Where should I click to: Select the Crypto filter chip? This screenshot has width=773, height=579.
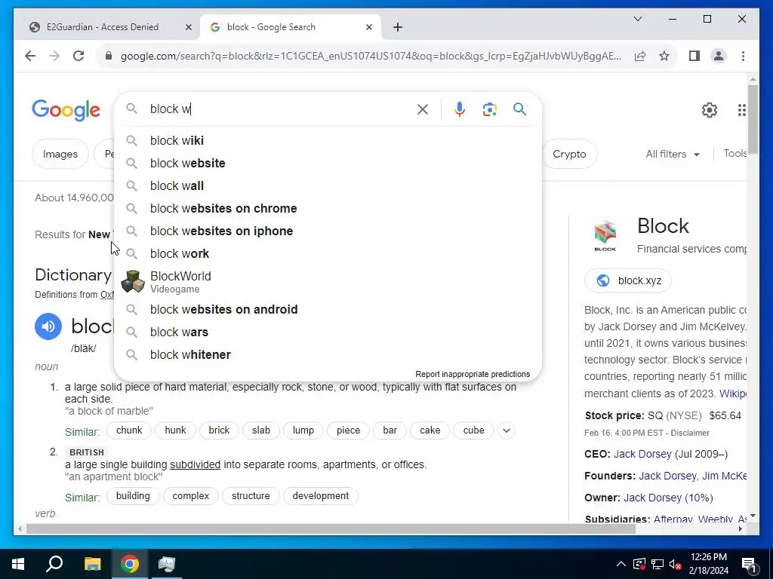click(569, 154)
